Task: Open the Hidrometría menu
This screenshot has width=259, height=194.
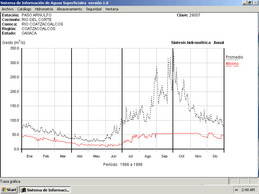Action: pyautogui.click(x=44, y=9)
